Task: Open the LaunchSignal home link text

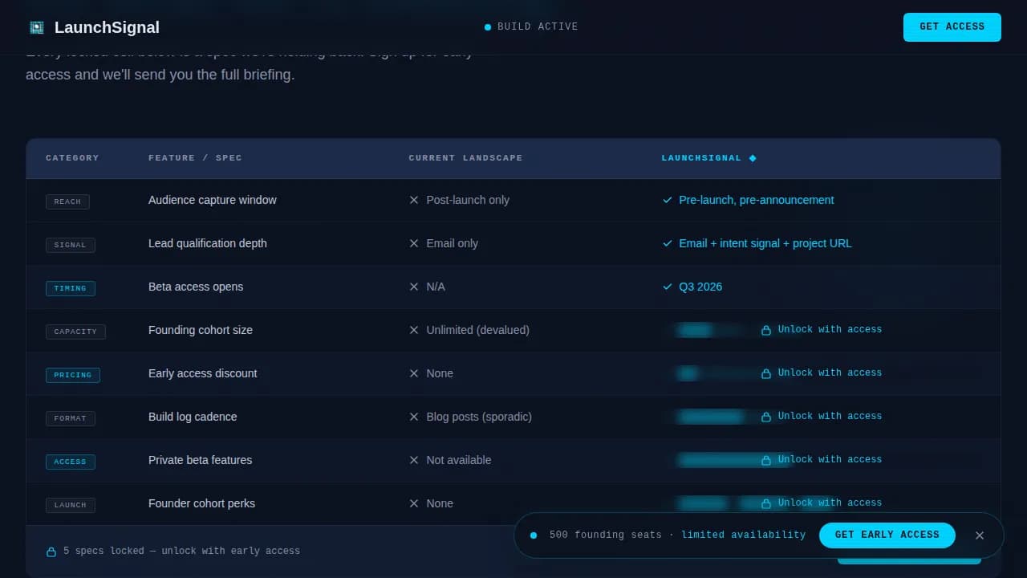Action: click(x=107, y=27)
